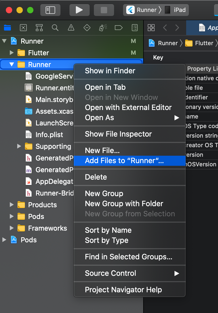Open the Issue navigator warning icon

(x=71, y=28)
